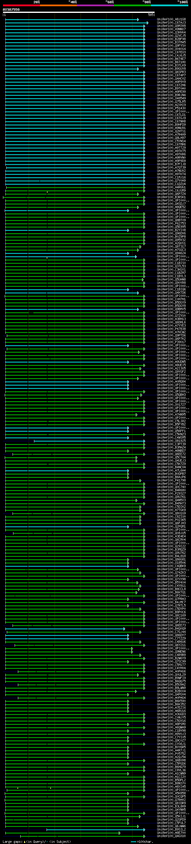Select hit label UniRef100_Q6EE73
Viewport: 191px width, 844px height.
tap(171, 625)
